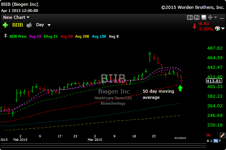Select the L logarithmic scale toggle
Image resolution: width=226 pixels, height=150 pixels.
[x=211, y=141]
